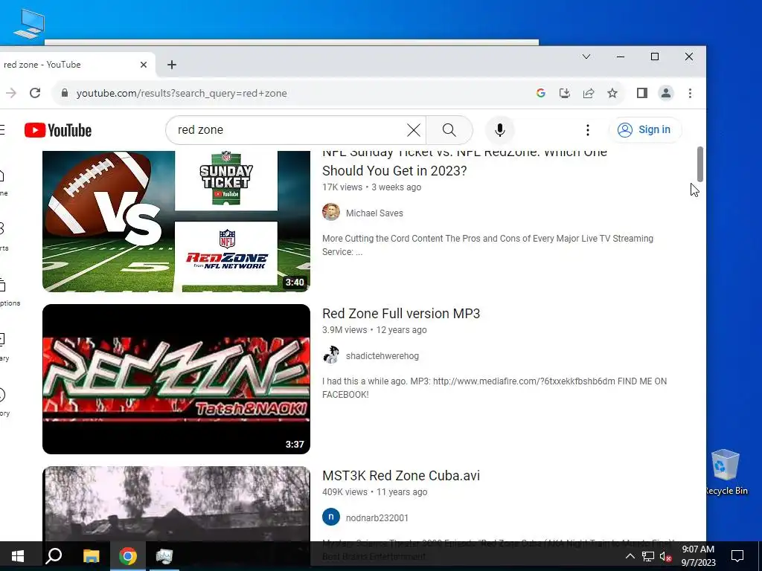Click the '409K views' text

coord(345,492)
